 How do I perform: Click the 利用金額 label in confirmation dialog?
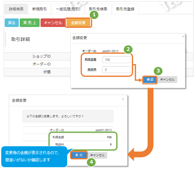[58, 137]
